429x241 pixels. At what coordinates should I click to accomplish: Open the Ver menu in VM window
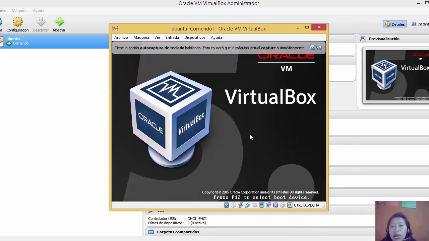pyautogui.click(x=157, y=37)
